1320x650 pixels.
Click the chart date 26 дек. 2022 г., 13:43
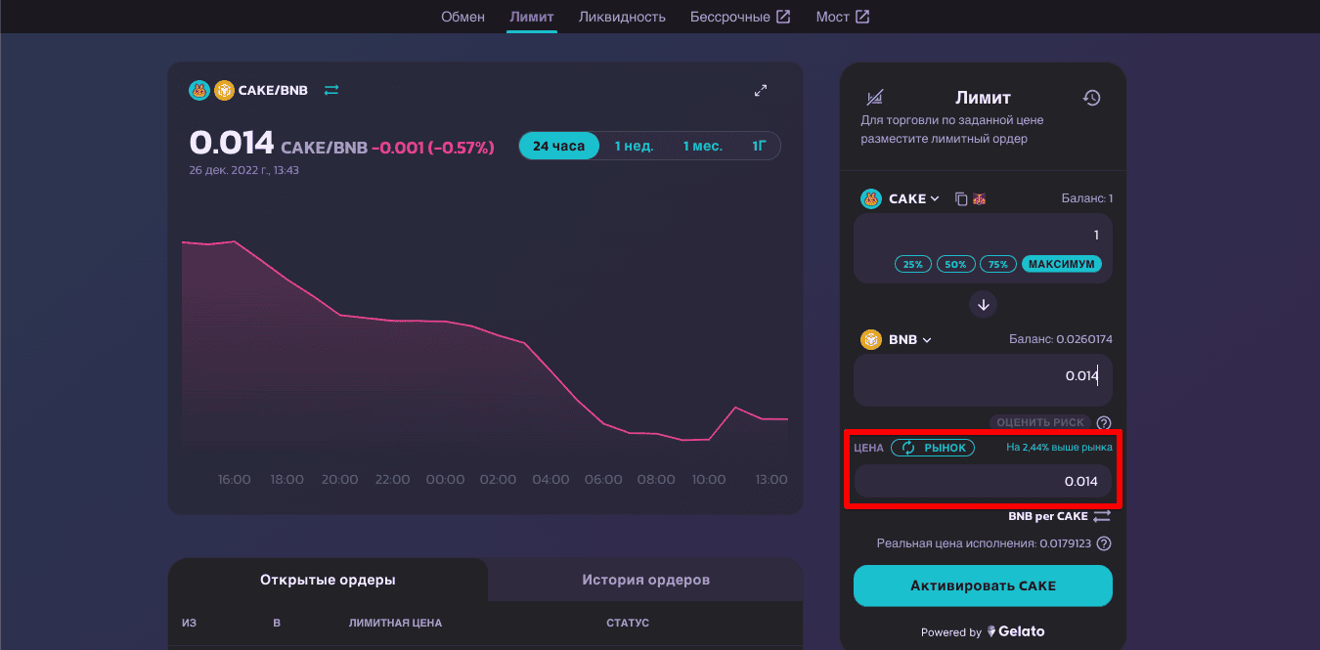(244, 170)
